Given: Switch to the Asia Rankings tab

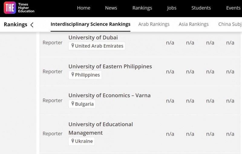Looking at the screenshot, I should pos(194,24).
